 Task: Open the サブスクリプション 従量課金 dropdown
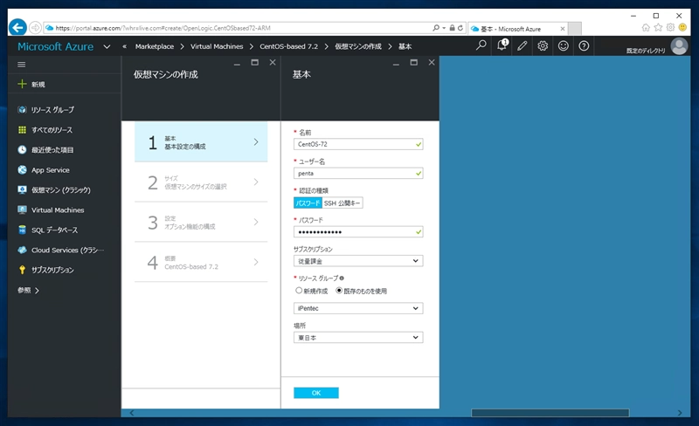[358, 261]
